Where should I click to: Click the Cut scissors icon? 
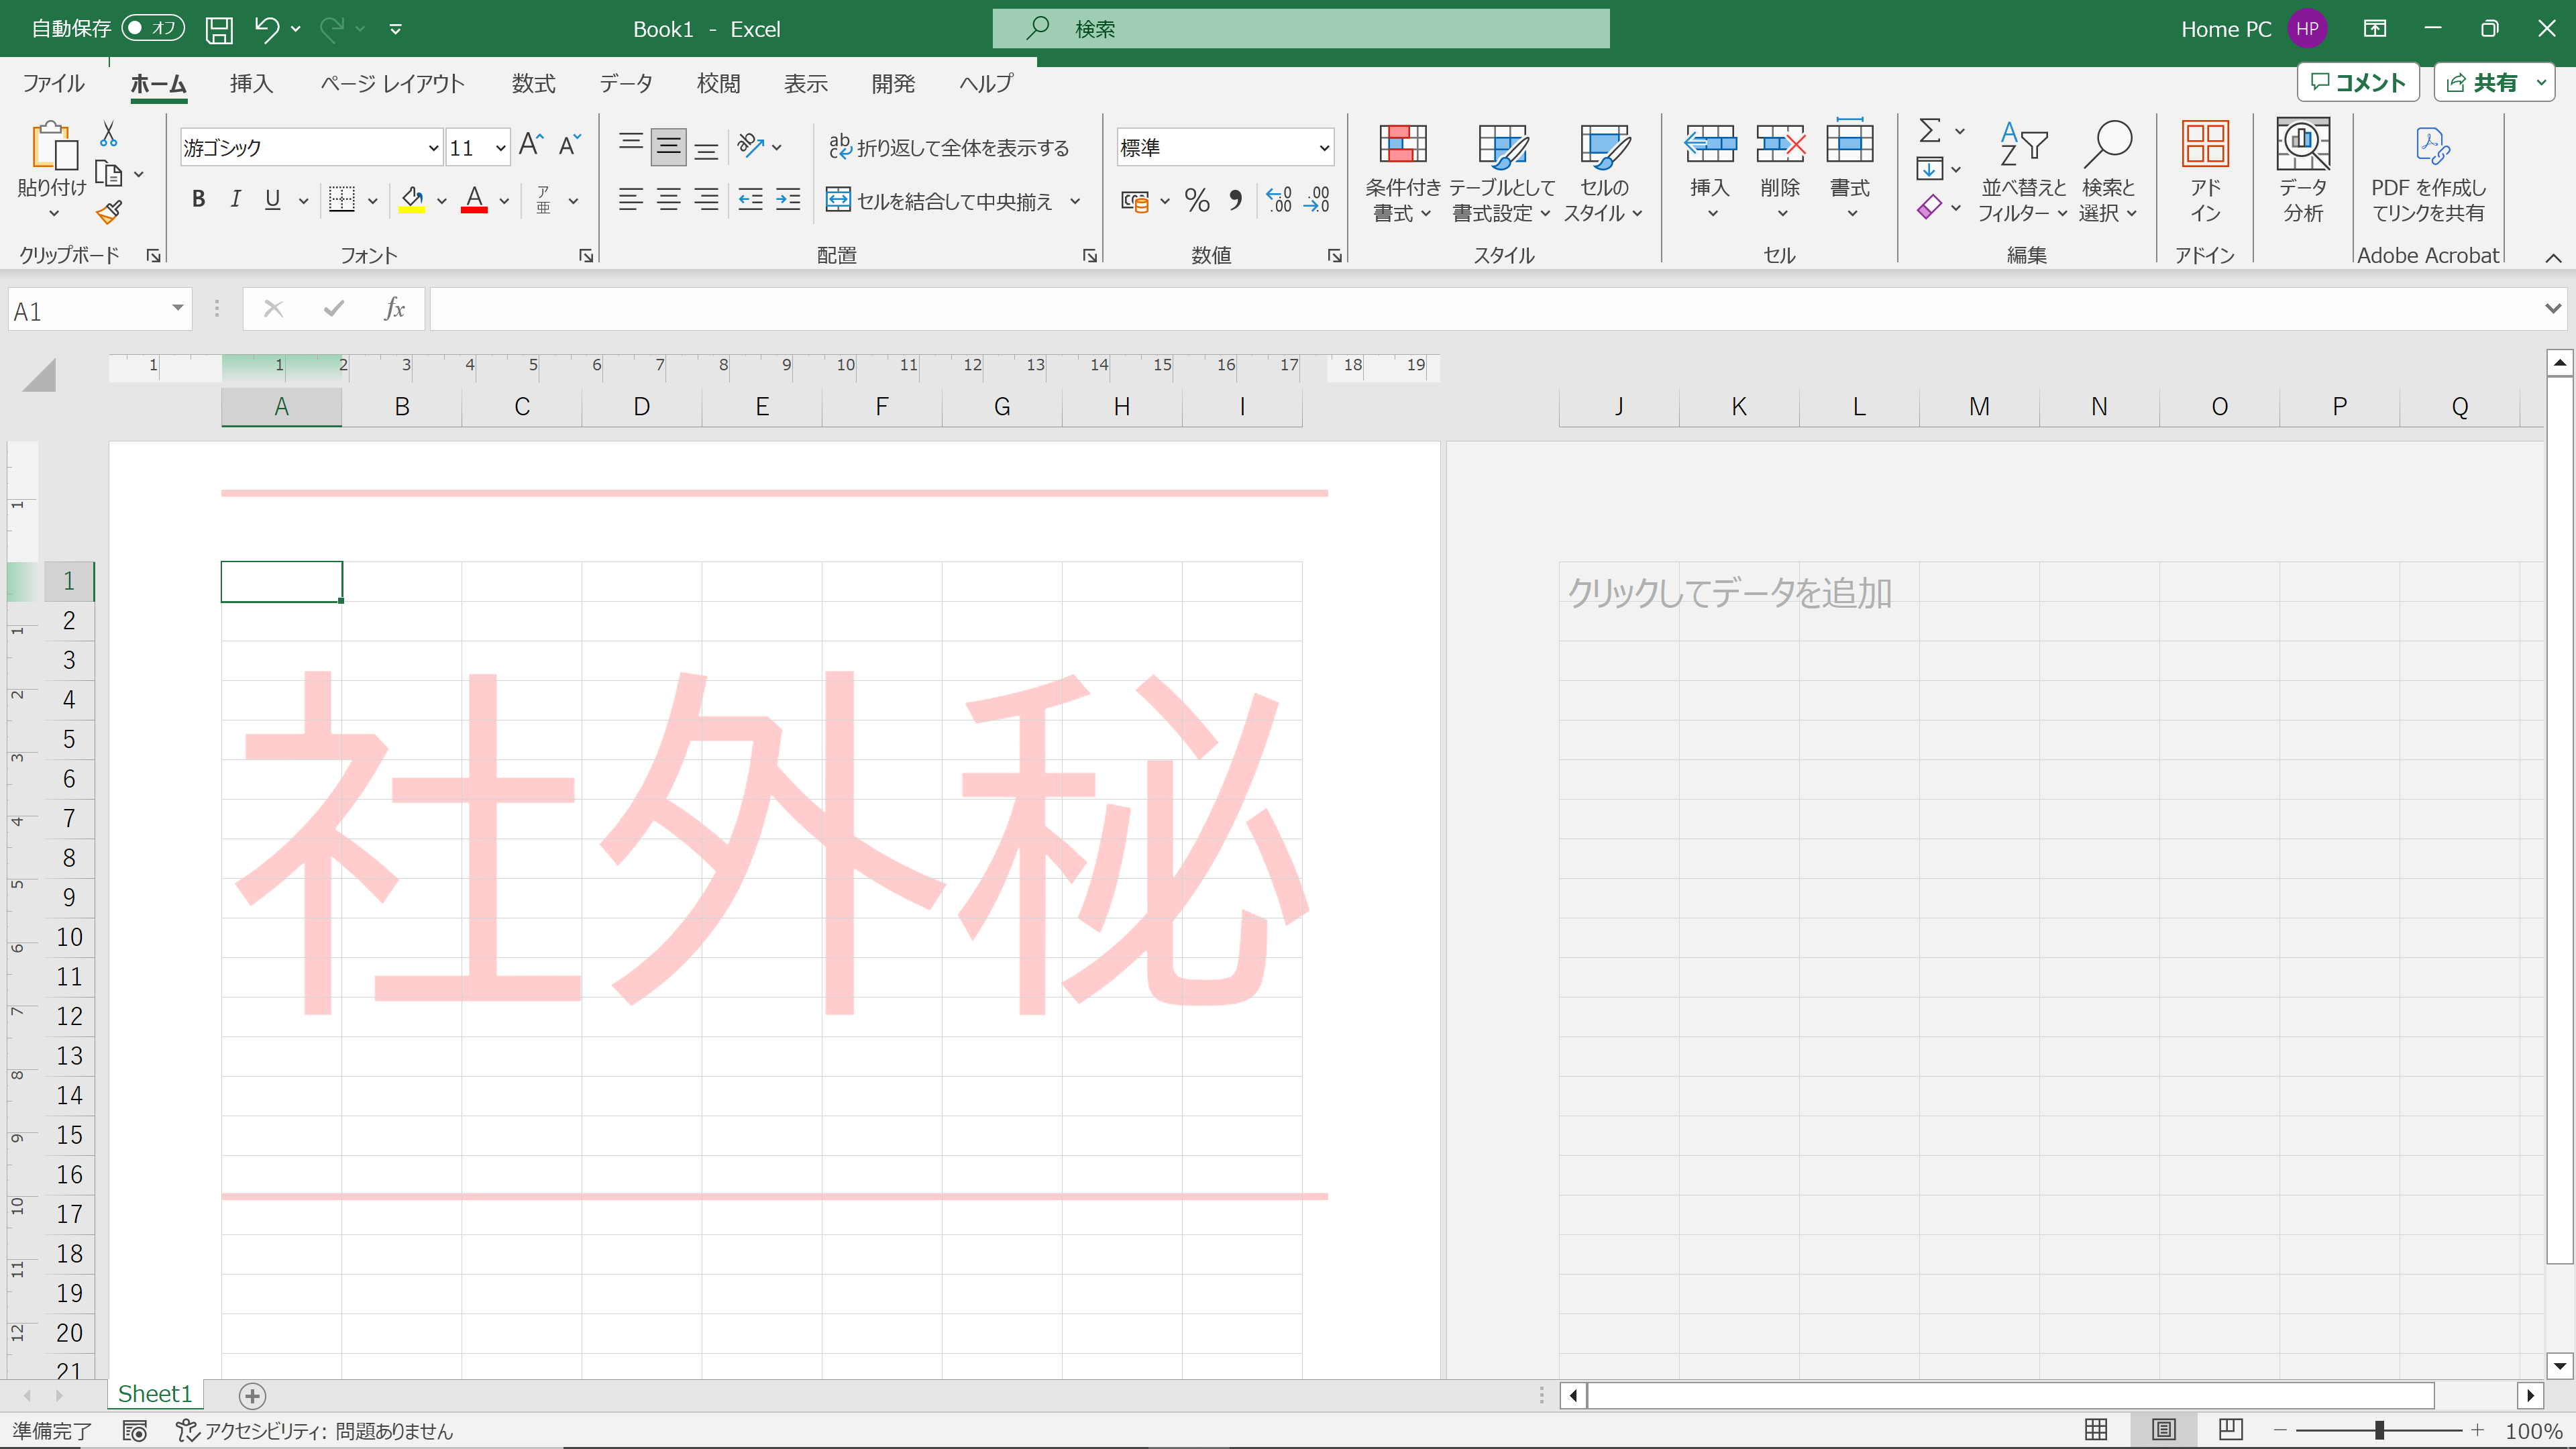click(108, 135)
